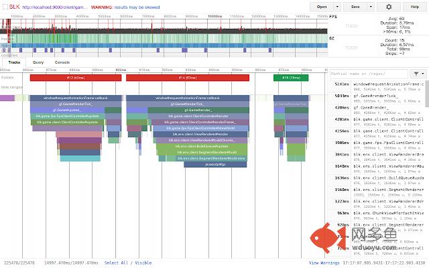Image resolution: width=429 pixels, height=268 pixels.
Task: Select the javascript#gc scope bar
Action: (x=215, y=164)
